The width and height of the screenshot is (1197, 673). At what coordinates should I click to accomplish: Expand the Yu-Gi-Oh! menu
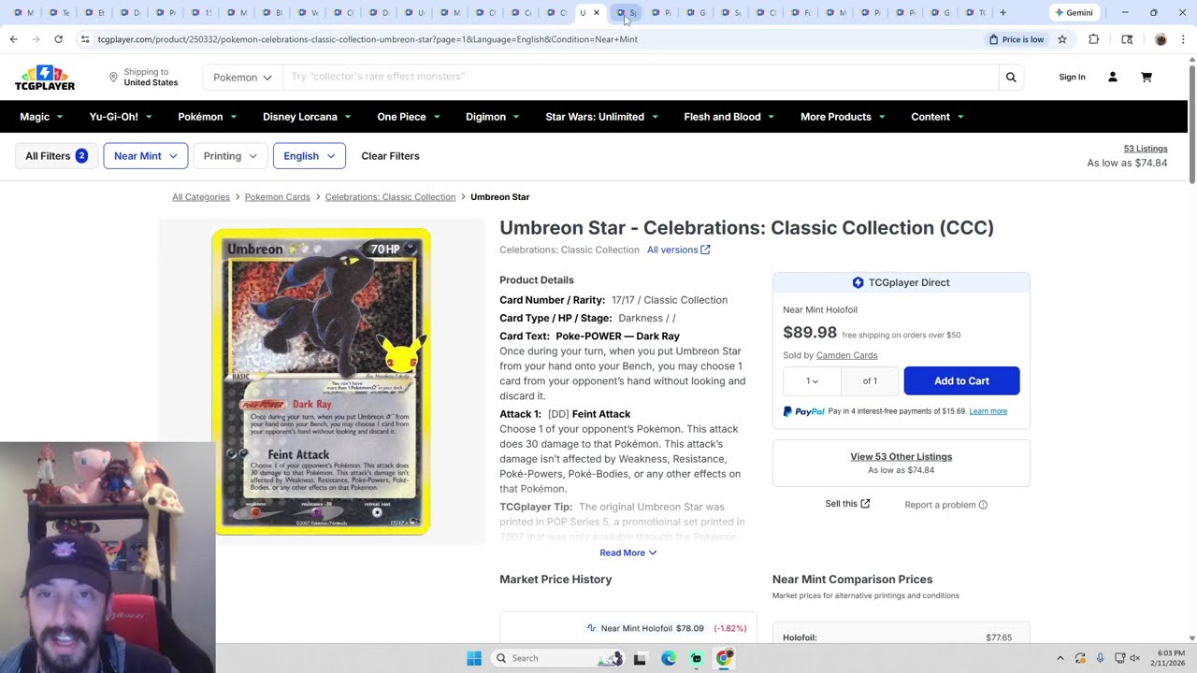click(x=120, y=117)
